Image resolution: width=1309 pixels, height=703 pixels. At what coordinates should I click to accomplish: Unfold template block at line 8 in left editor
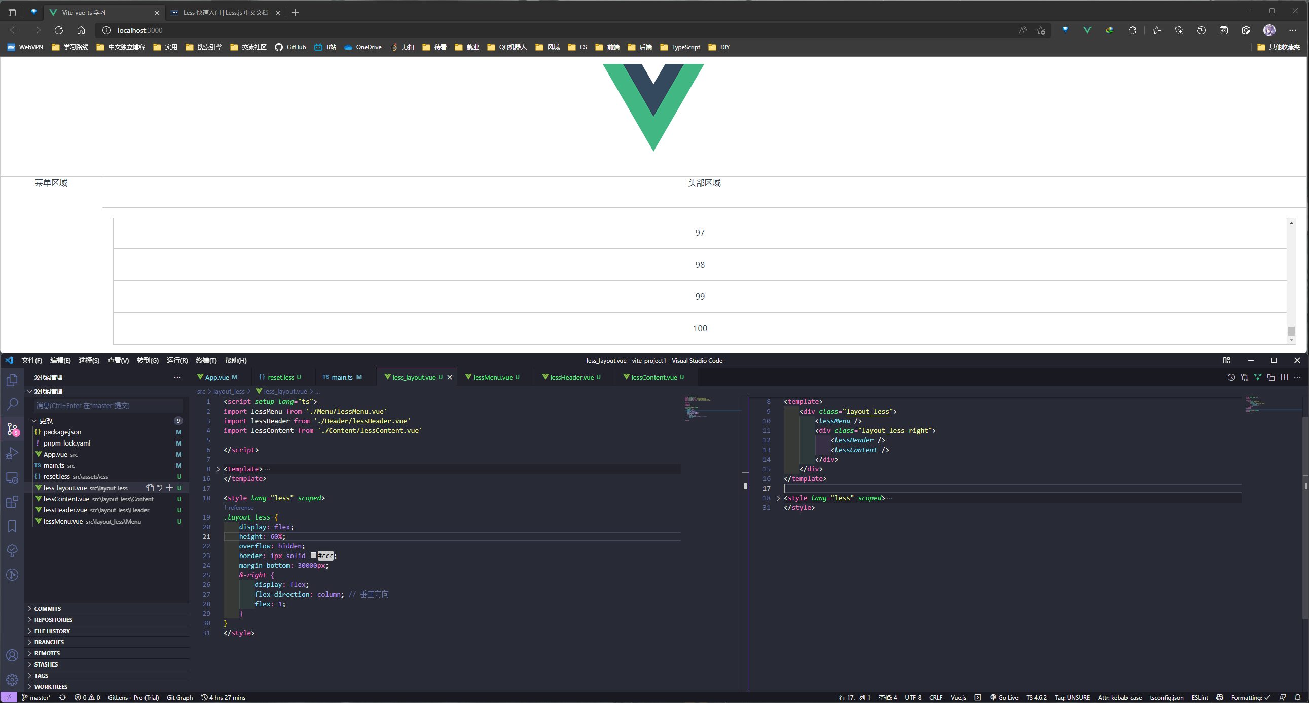click(x=219, y=469)
